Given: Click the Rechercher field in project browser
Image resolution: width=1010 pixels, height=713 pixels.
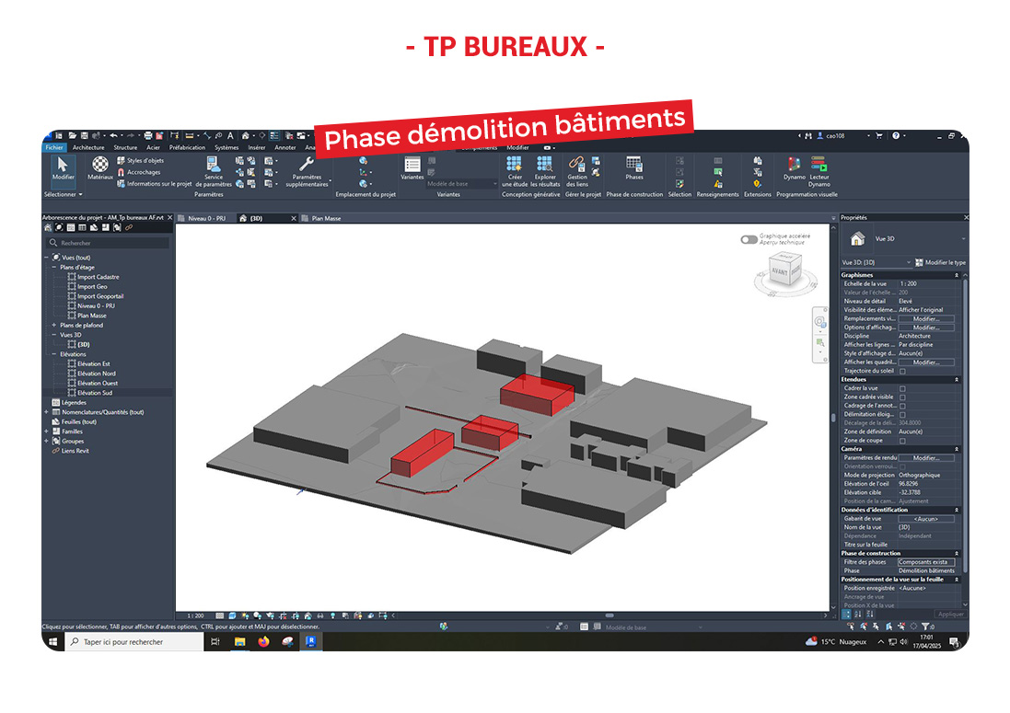Looking at the screenshot, I should coord(109,243).
